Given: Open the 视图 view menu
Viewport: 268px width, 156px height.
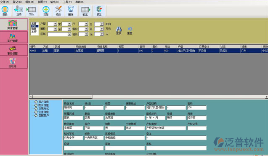Looking at the screenshot, I should click(x=42, y=2).
